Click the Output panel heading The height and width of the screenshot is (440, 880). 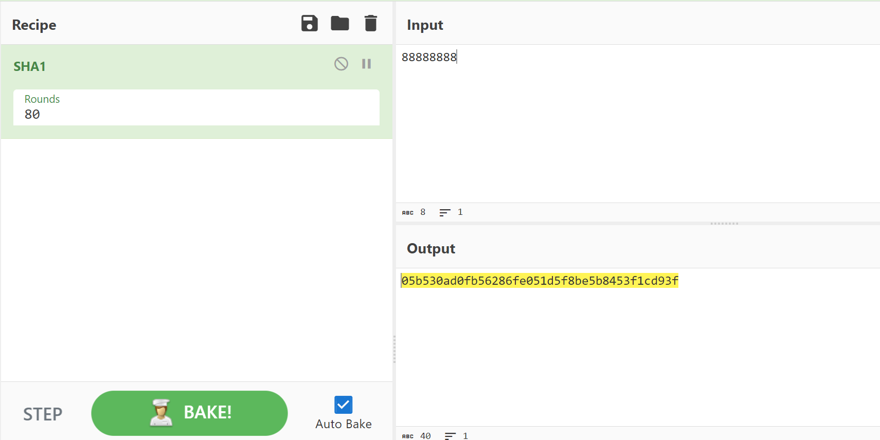[x=431, y=249]
